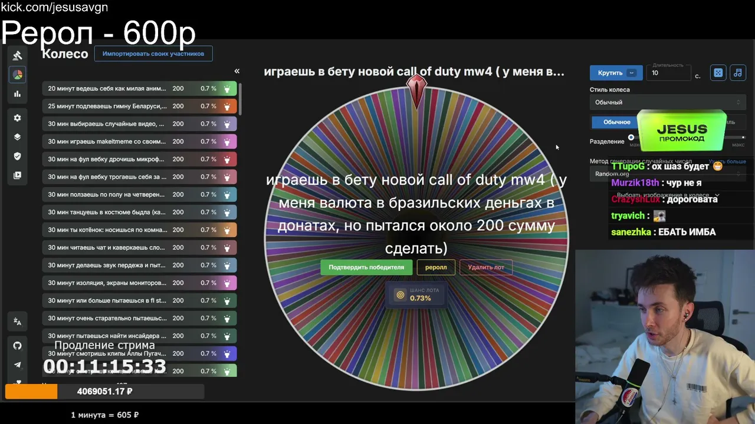Click the Узнать больше link
This screenshot has width=755, height=424.
(x=727, y=161)
